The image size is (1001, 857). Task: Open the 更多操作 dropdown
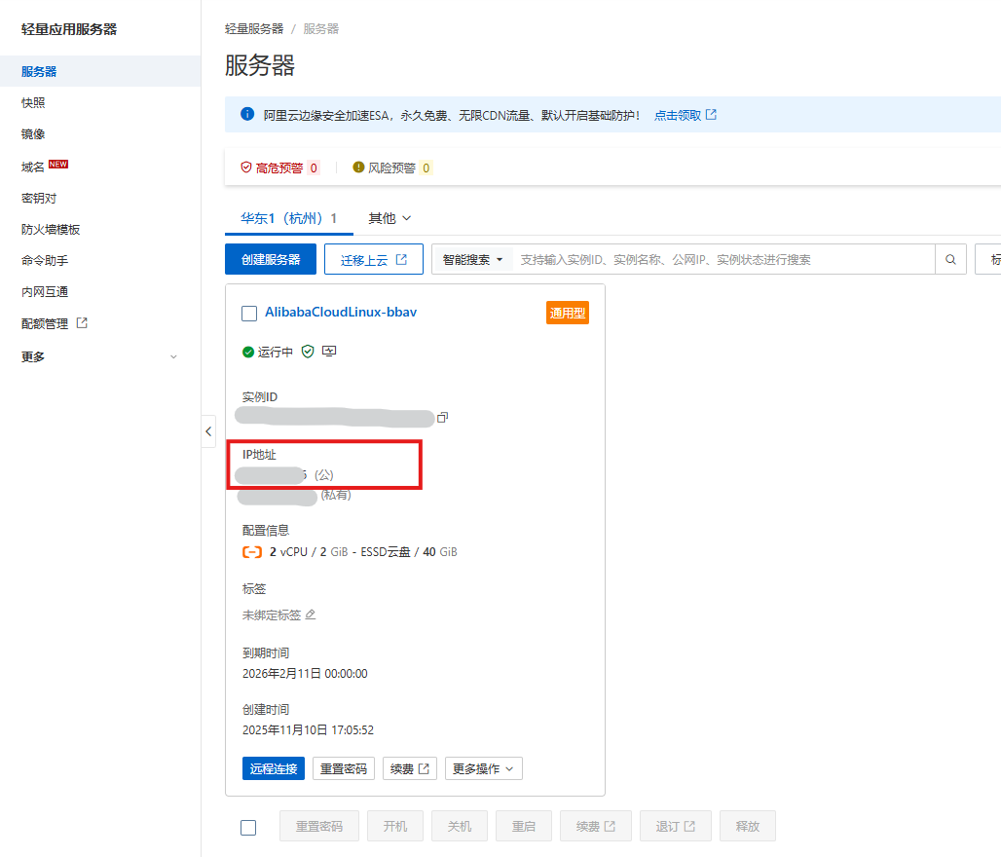point(484,768)
